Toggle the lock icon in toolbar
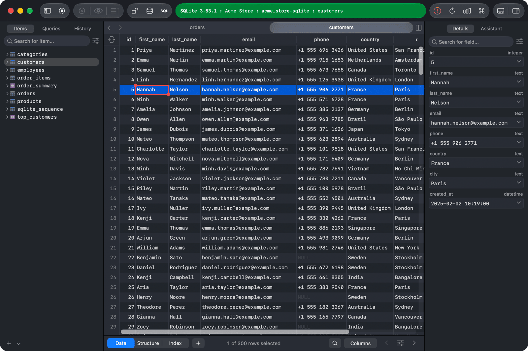 point(135,11)
